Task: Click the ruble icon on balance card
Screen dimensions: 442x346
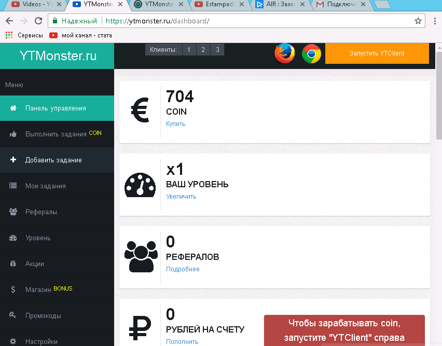Action: coord(140,328)
